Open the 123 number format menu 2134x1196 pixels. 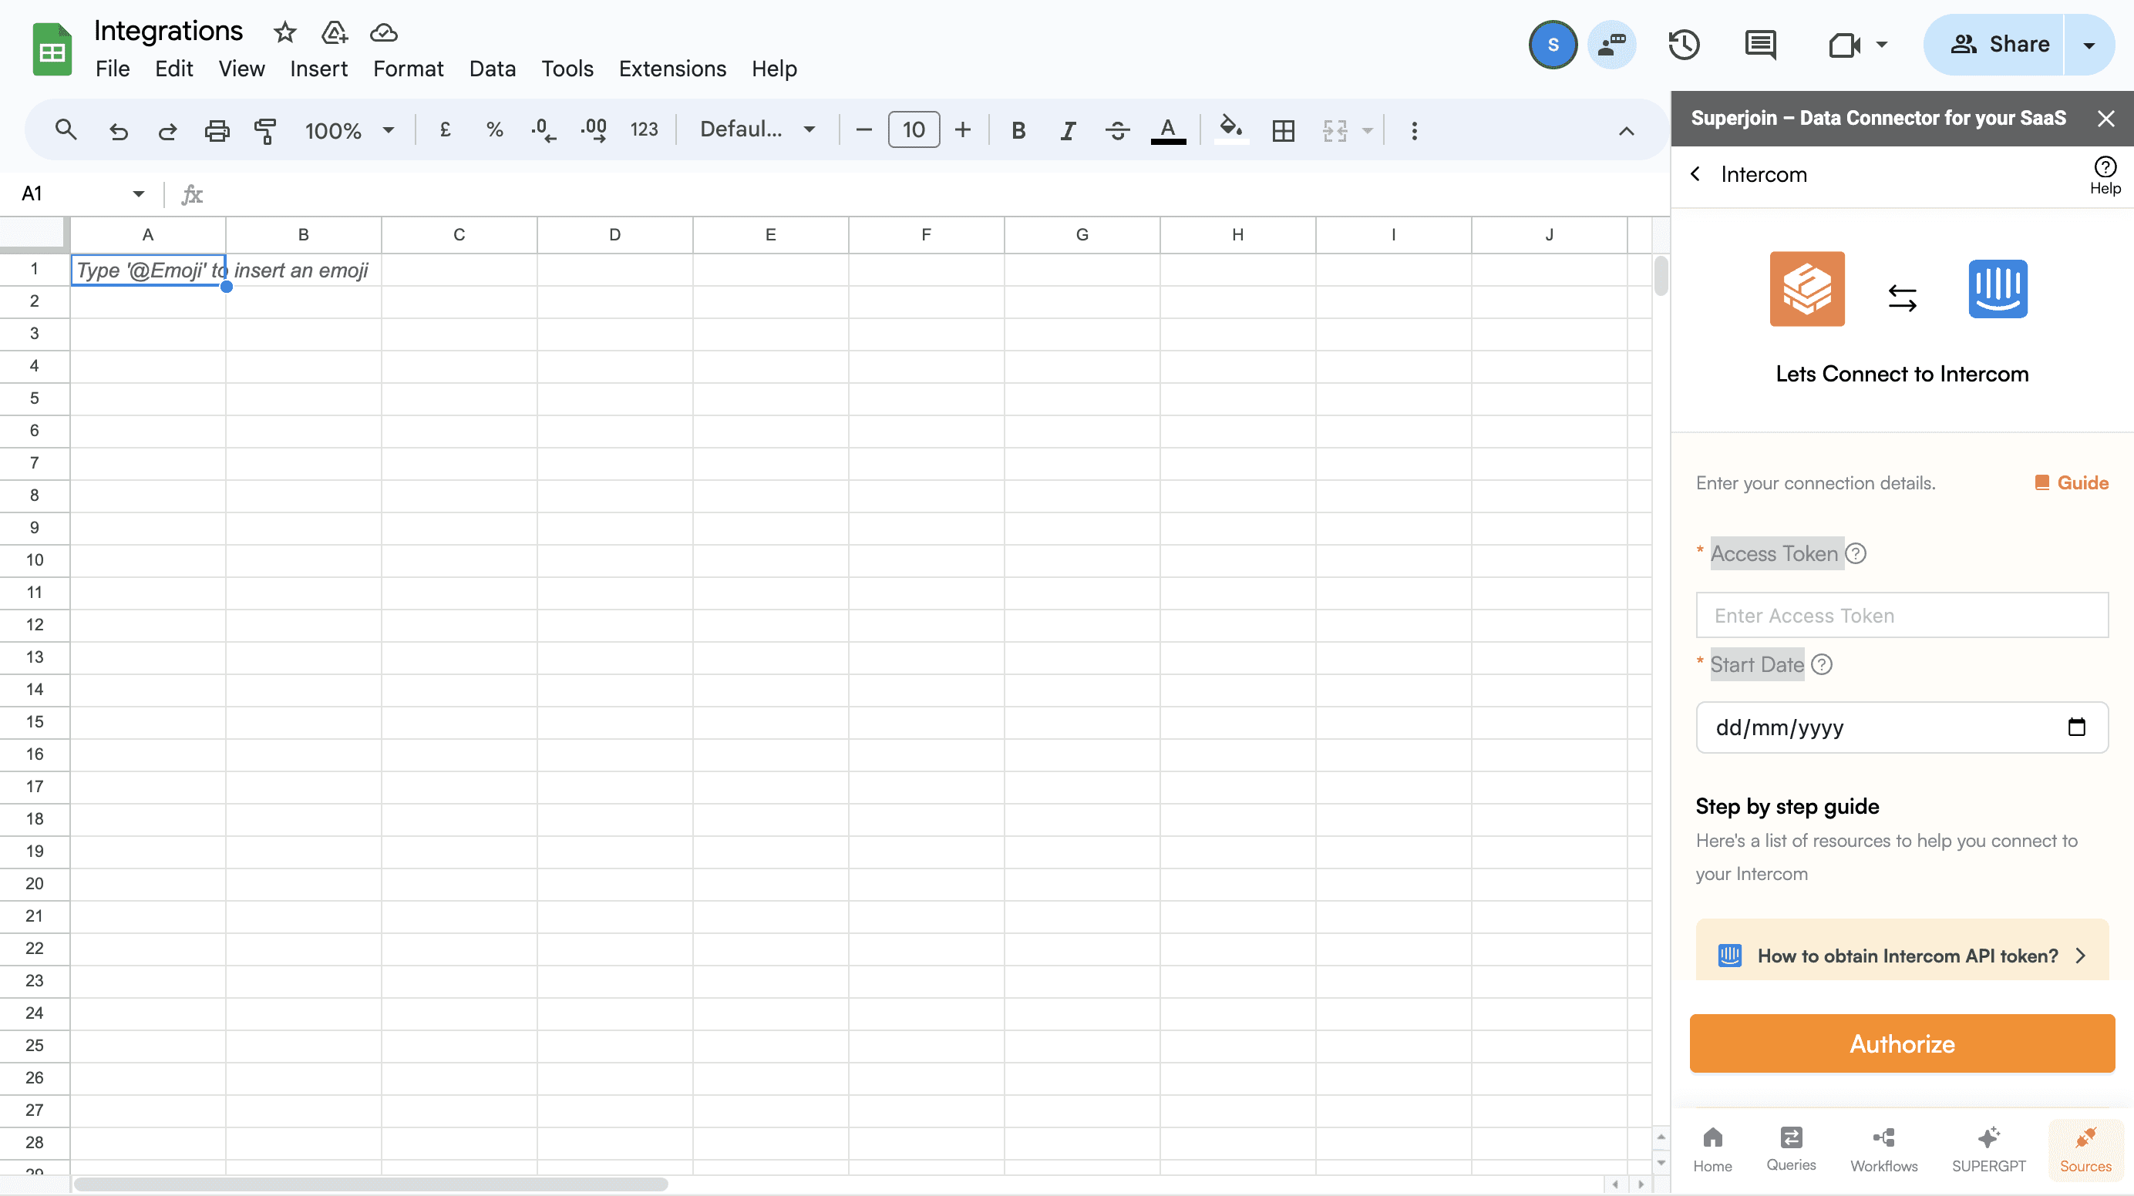(644, 130)
